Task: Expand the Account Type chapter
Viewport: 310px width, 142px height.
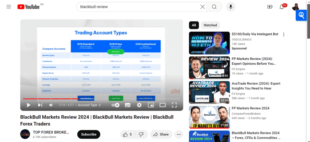Action: coord(89,105)
